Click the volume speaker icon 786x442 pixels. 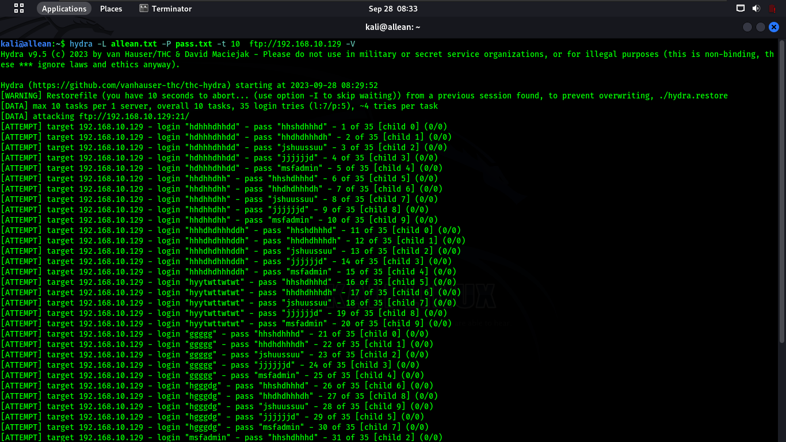click(756, 9)
